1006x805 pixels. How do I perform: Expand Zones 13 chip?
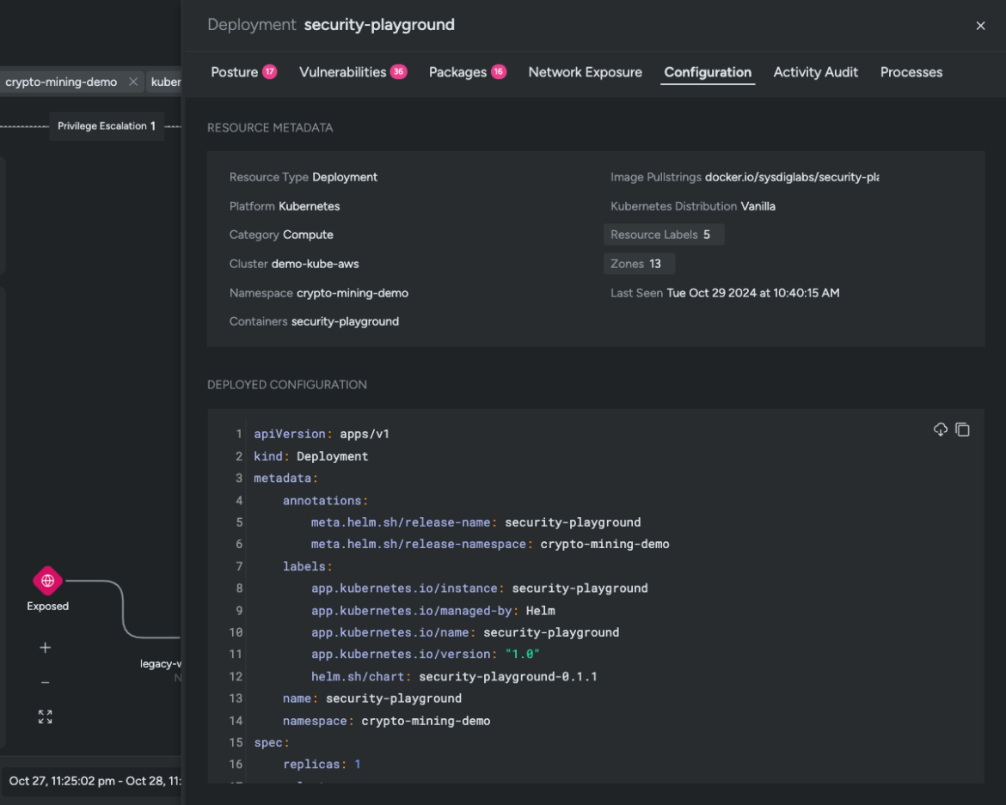pyautogui.click(x=639, y=264)
